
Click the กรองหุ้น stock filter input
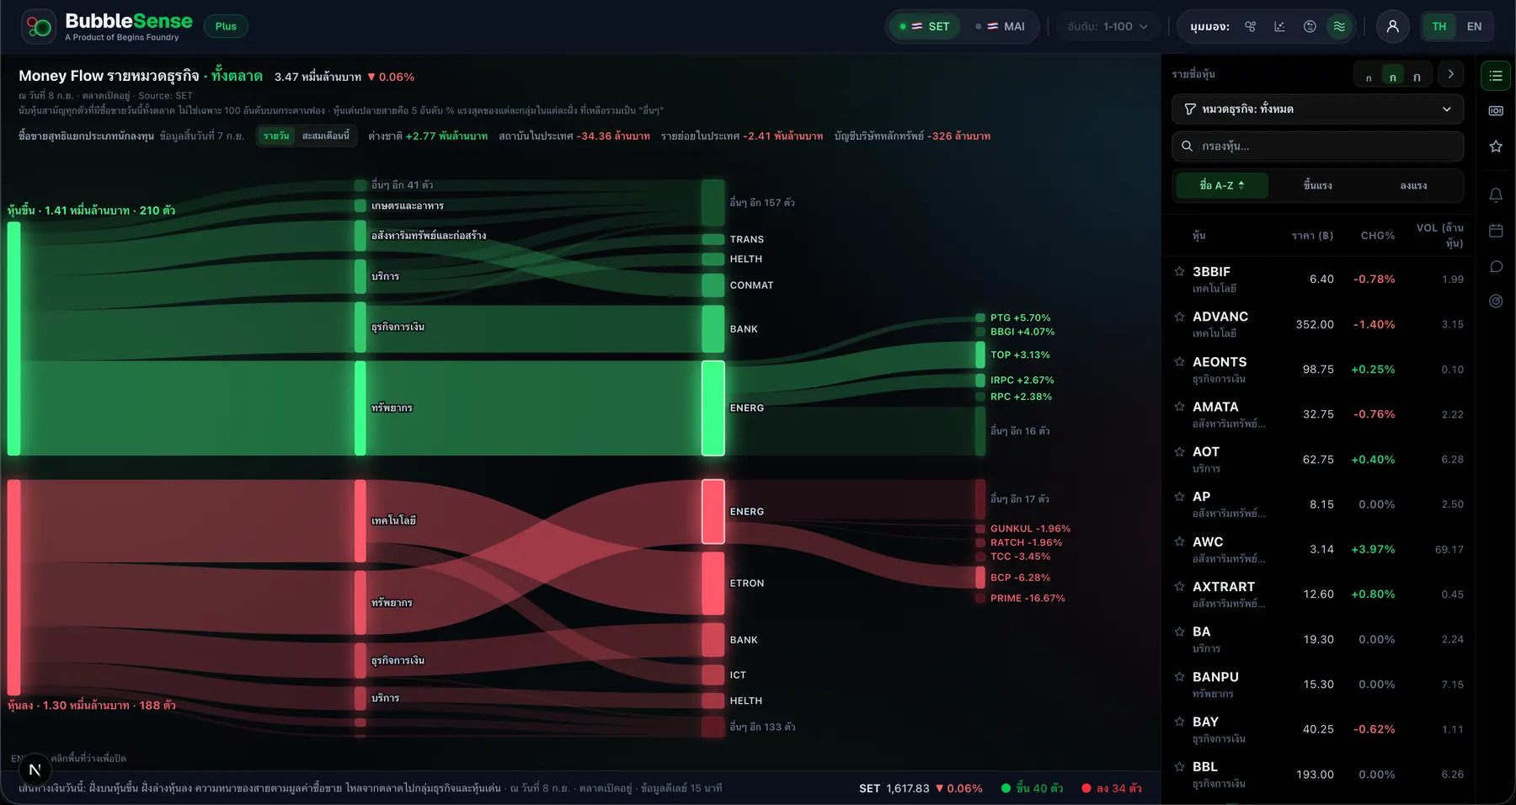[1317, 147]
